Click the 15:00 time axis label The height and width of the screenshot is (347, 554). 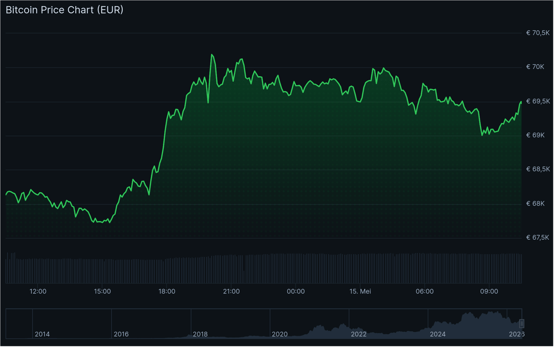[x=102, y=292]
